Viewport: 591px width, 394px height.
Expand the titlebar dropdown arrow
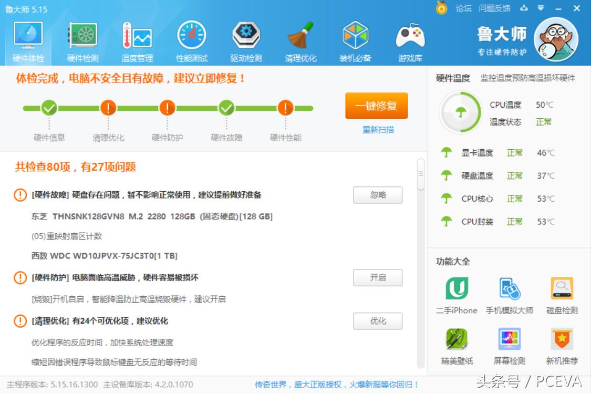coord(541,8)
